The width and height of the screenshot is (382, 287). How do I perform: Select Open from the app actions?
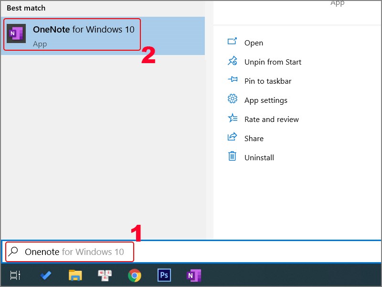coord(254,43)
